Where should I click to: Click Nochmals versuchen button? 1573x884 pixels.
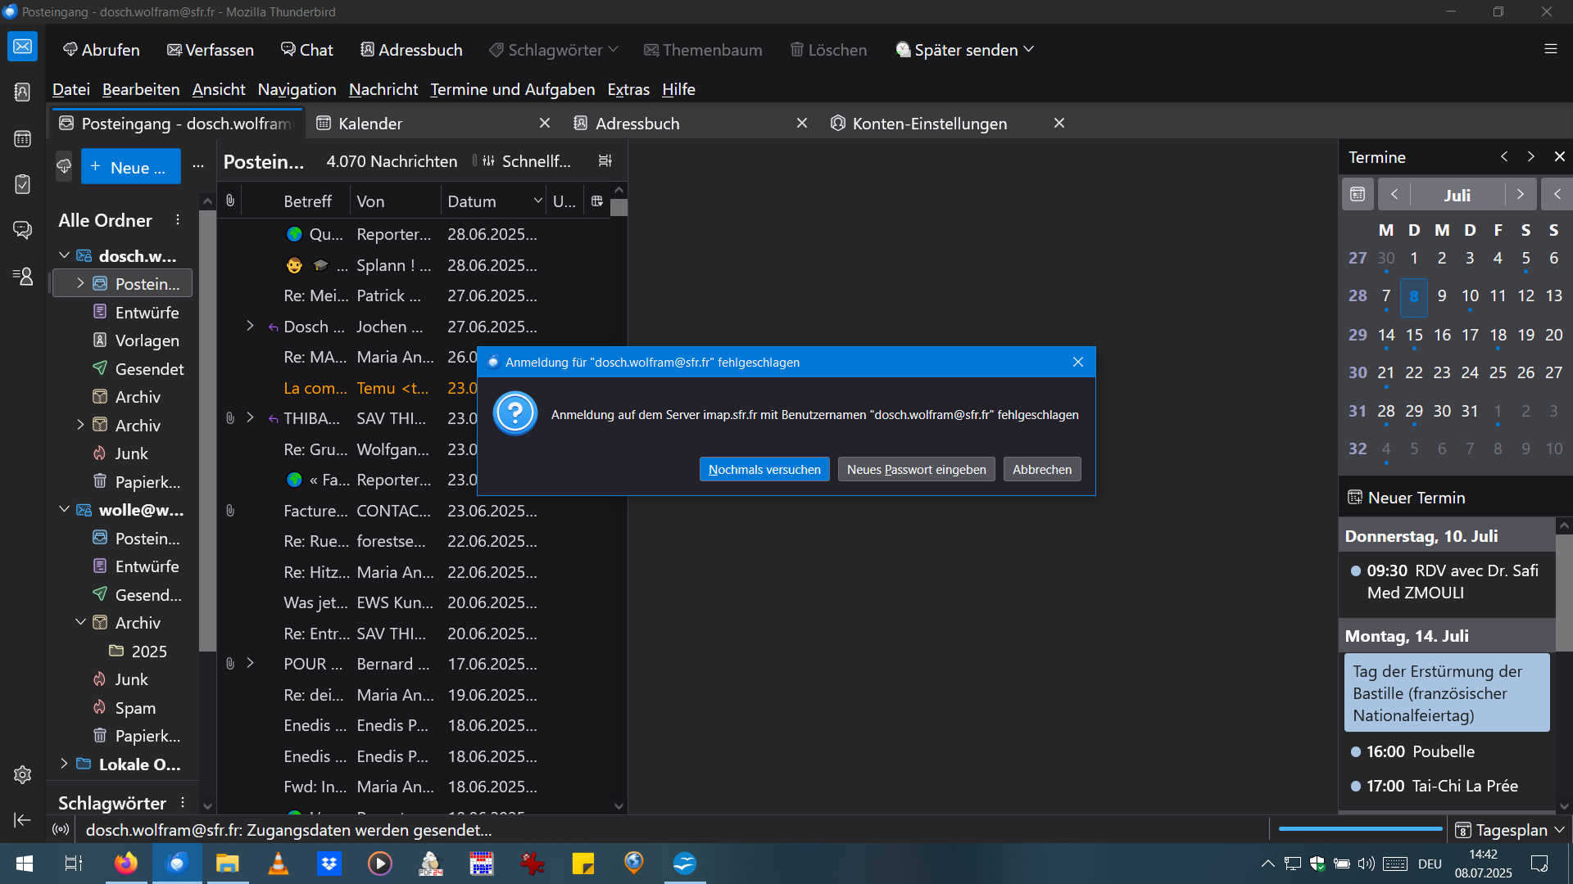pyautogui.click(x=764, y=469)
